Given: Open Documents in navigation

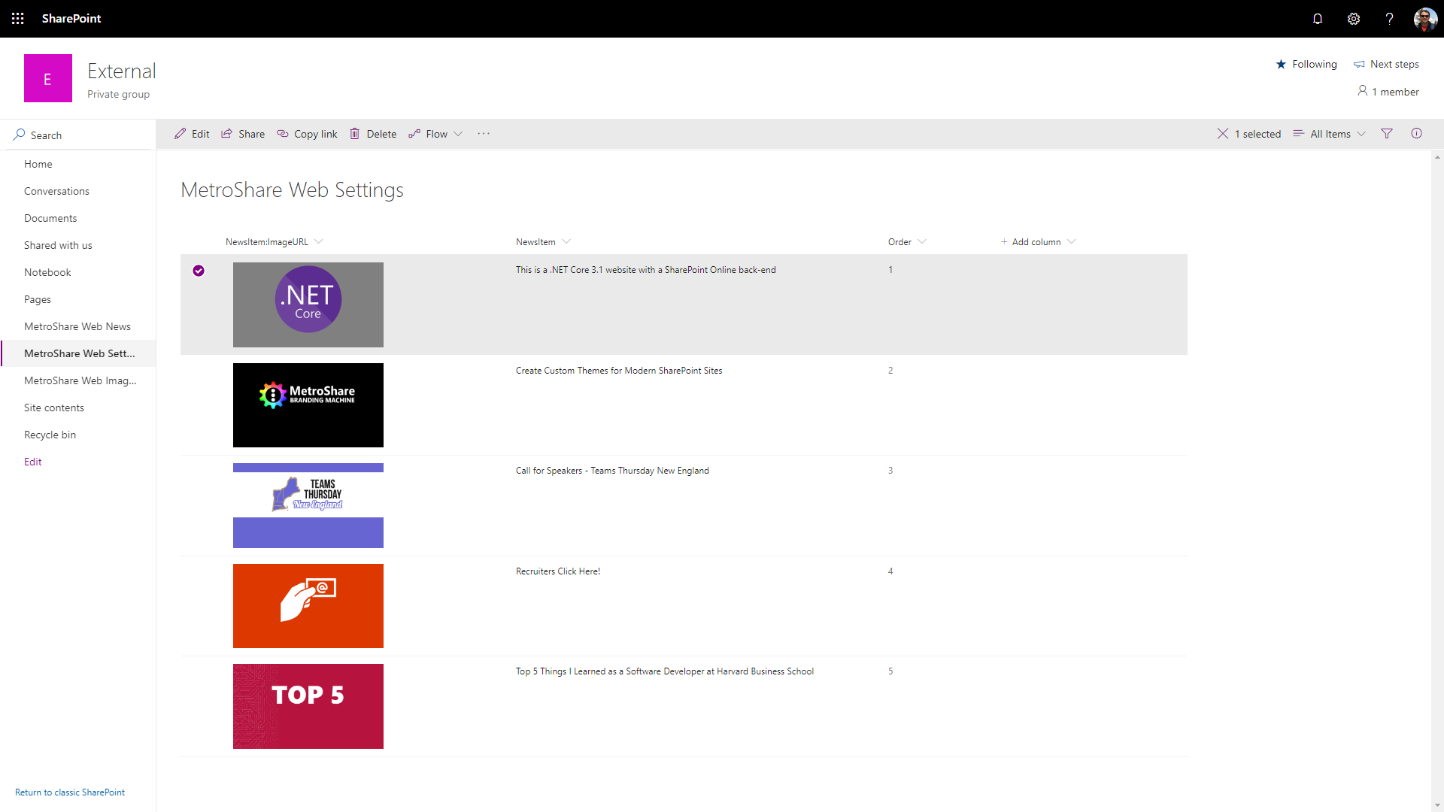Looking at the screenshot, I should 50,218.
